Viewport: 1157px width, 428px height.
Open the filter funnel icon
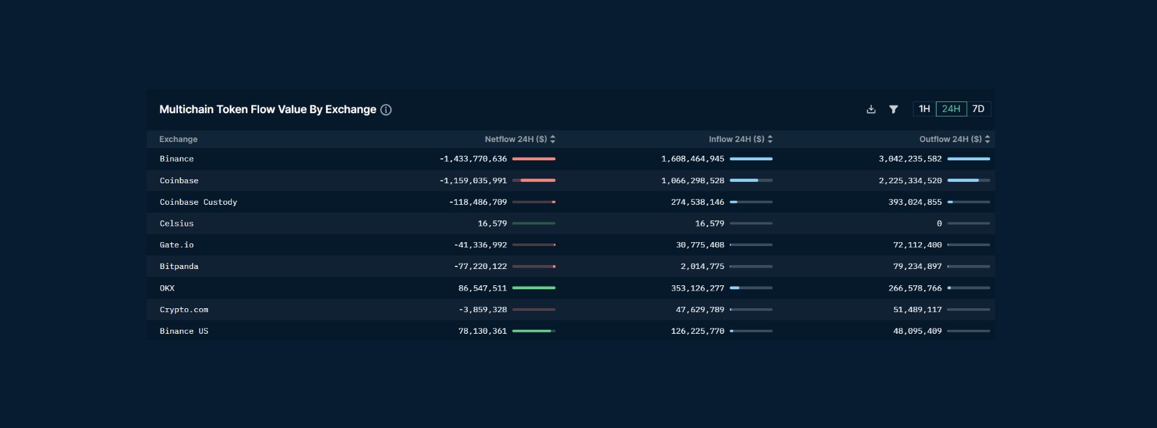click(x=893, y=109)
